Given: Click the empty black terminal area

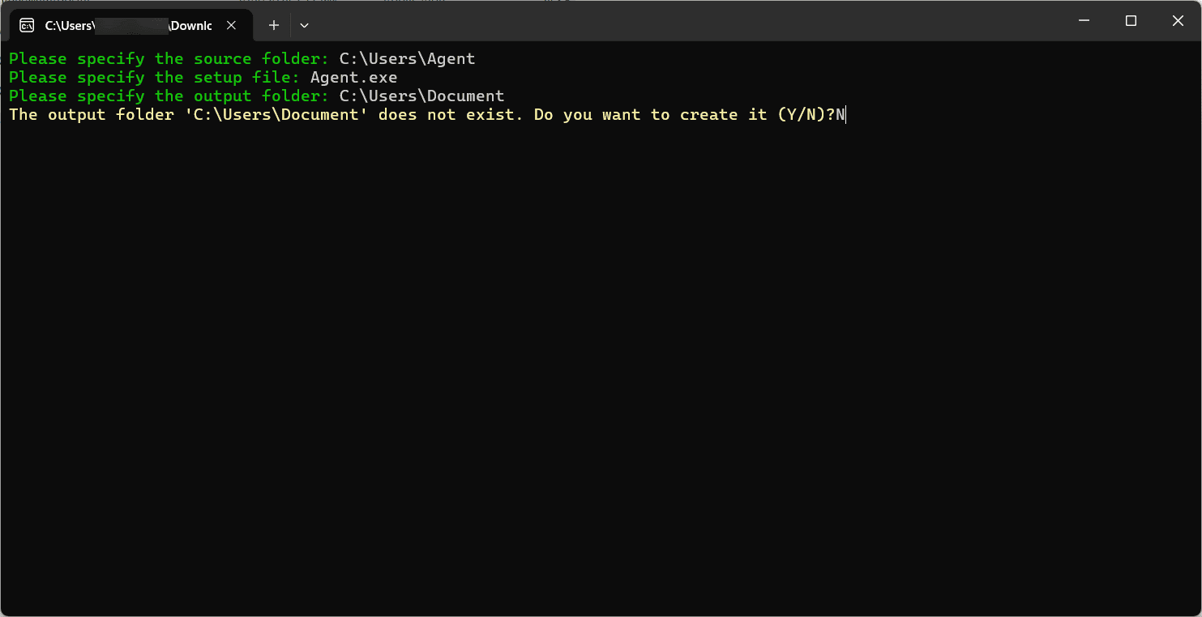Looking at the screenshot, I should (600, 364).
